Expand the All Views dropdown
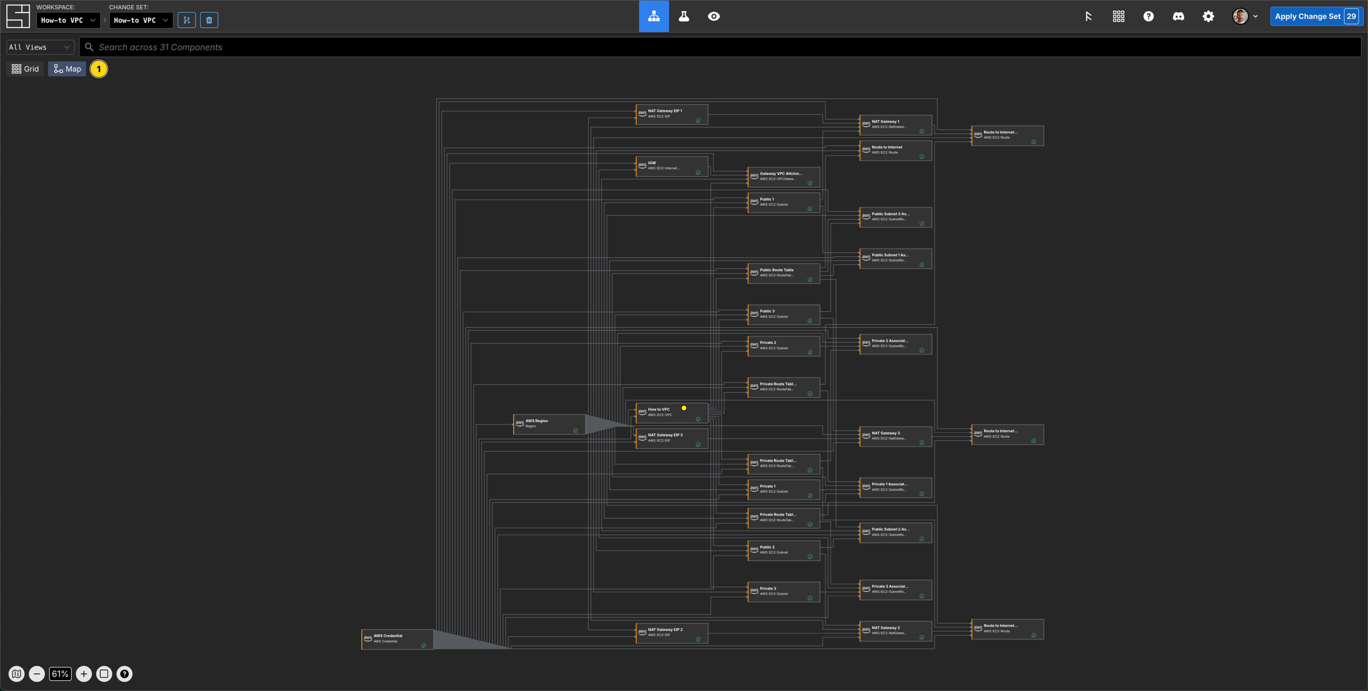 pos(40,47)
